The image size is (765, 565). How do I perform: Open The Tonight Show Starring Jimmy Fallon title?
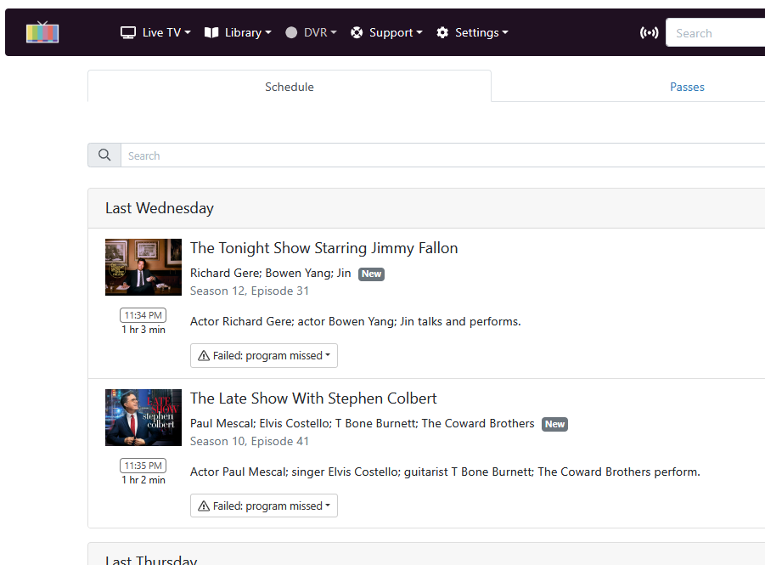(x=323, y=248)
